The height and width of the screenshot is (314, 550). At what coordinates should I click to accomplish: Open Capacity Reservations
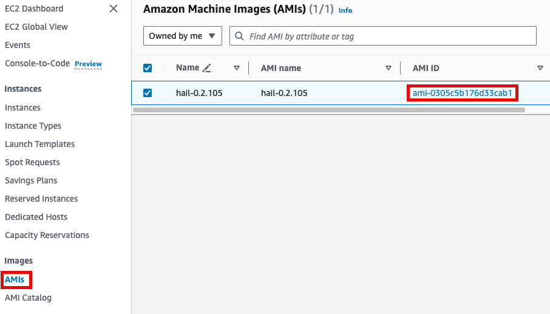pos(47,235)
